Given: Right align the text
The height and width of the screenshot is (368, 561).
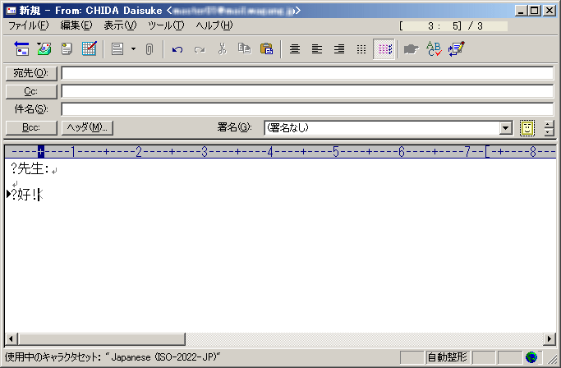Looking at the screenshot, I should pos(339,49).
